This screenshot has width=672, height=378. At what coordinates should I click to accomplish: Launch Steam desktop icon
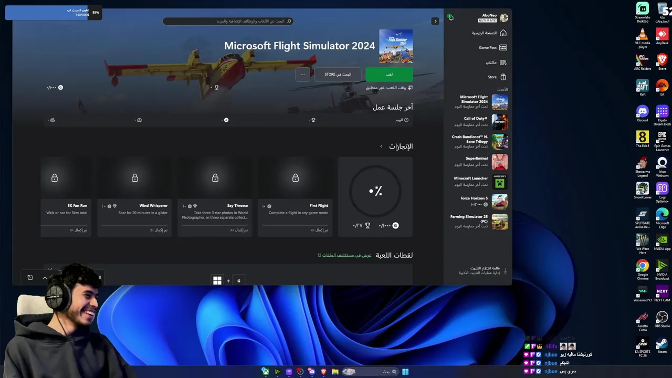[x=662, y=345]
